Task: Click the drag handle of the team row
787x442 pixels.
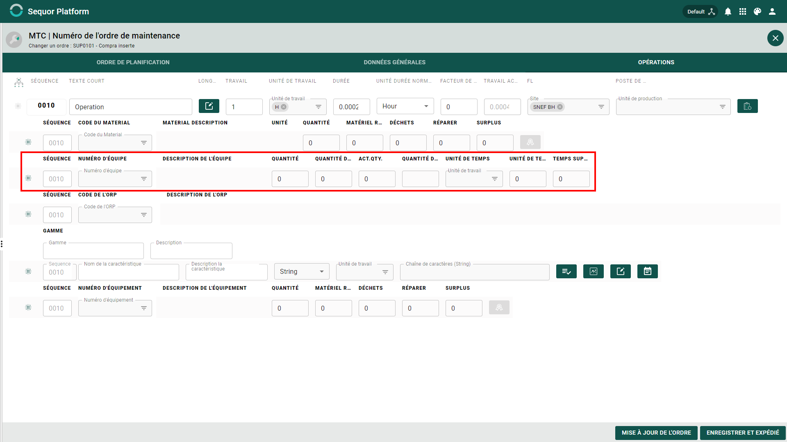Action: (28, 178)
